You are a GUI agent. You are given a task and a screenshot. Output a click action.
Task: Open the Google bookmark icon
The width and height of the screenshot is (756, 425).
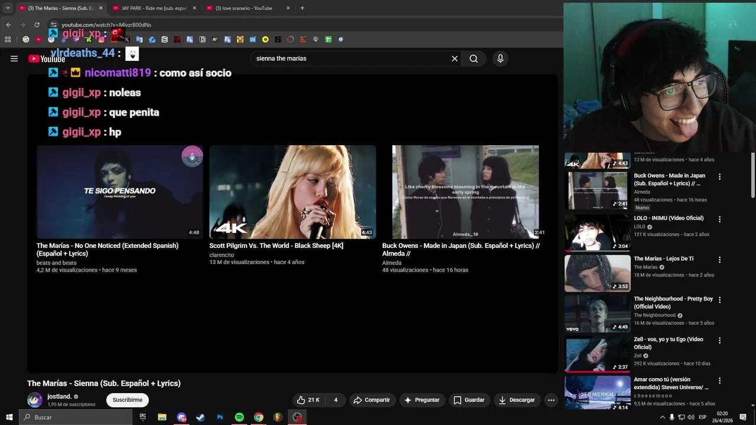25,40
